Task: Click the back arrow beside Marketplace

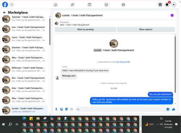Action: 4,12
